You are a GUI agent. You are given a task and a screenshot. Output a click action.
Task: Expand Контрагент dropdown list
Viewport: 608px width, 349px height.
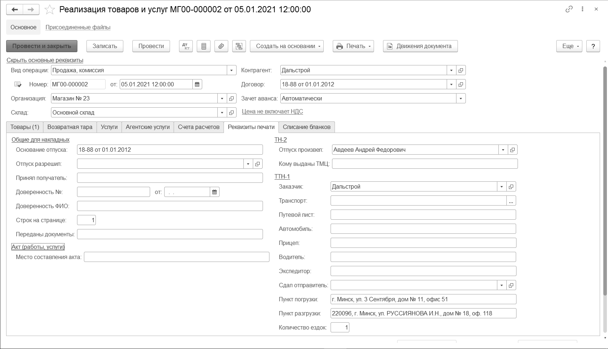click(x=451, y=70)
